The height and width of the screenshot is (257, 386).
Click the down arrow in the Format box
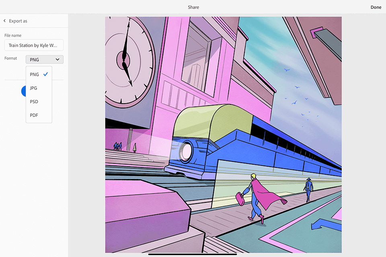click(x=57, y=59)
